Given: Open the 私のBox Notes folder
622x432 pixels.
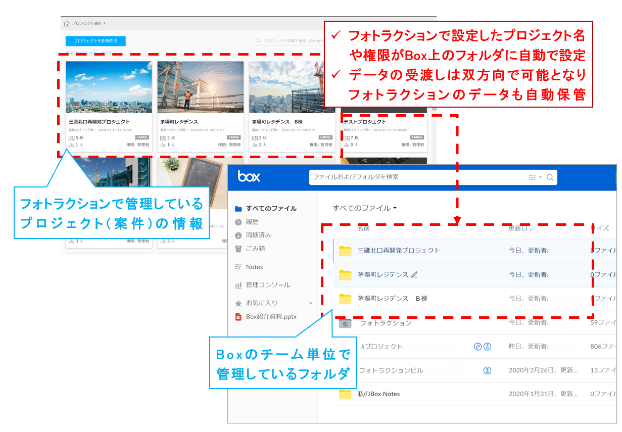Looking at the screenshot, I should [x=378, y=394].
